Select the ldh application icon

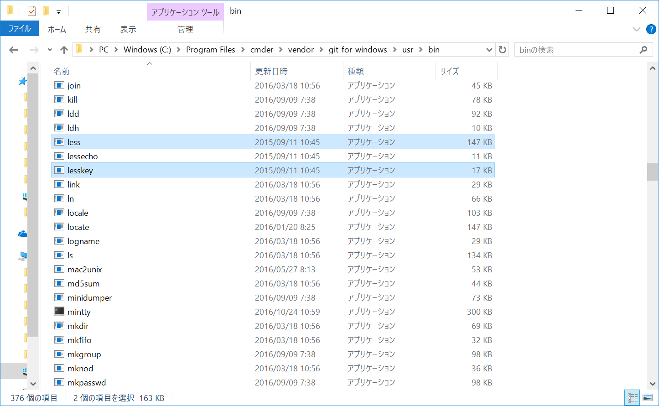(x=59, y=128)
